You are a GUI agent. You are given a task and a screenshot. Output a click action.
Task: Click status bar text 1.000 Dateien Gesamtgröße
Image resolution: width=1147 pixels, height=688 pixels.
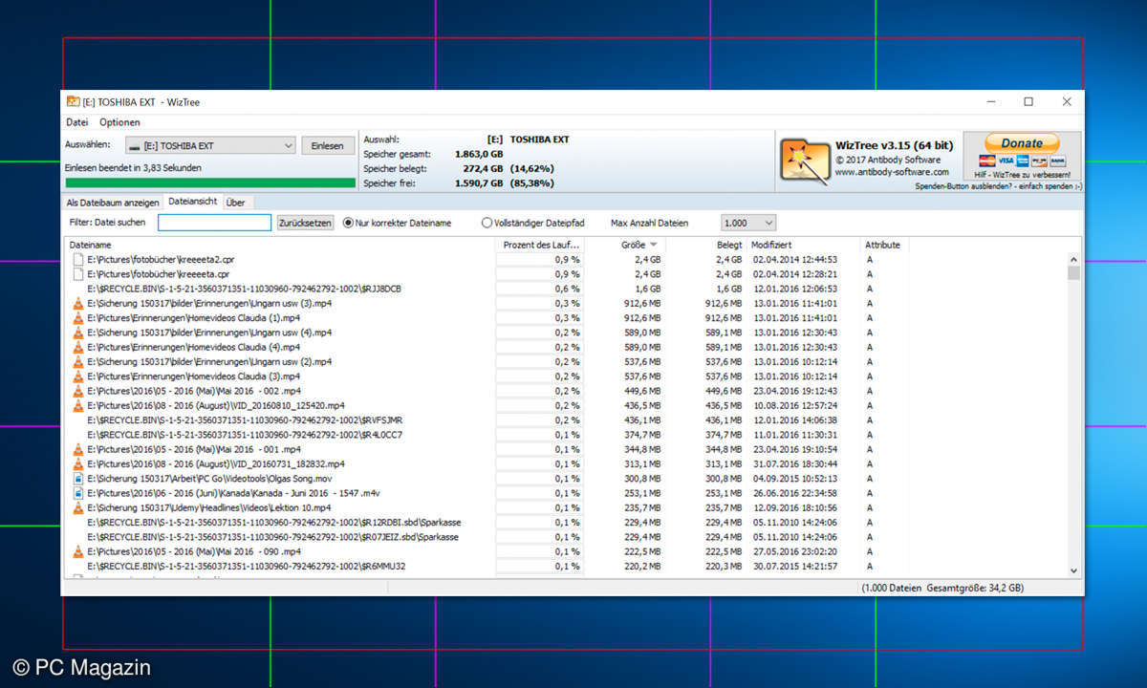tap(941, 588)
